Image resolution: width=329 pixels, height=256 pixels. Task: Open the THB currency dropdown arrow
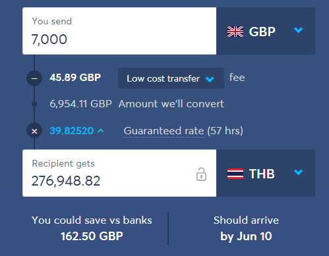tap(298, 172)
